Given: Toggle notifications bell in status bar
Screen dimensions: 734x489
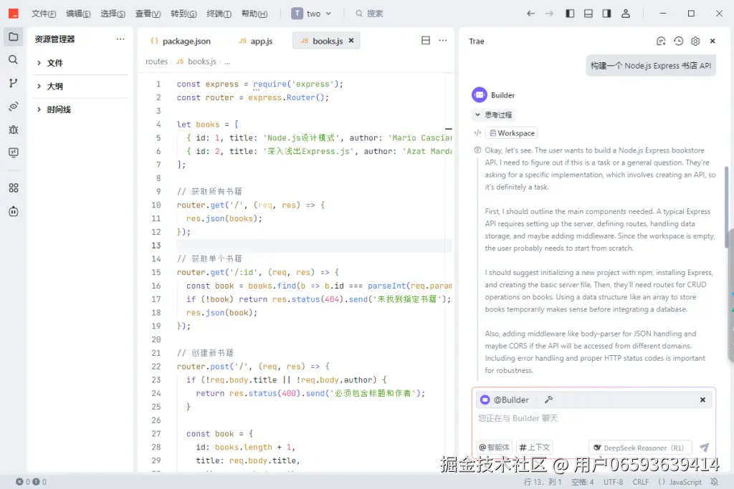Looking at the screenshot, I should (x=715, y=482).
